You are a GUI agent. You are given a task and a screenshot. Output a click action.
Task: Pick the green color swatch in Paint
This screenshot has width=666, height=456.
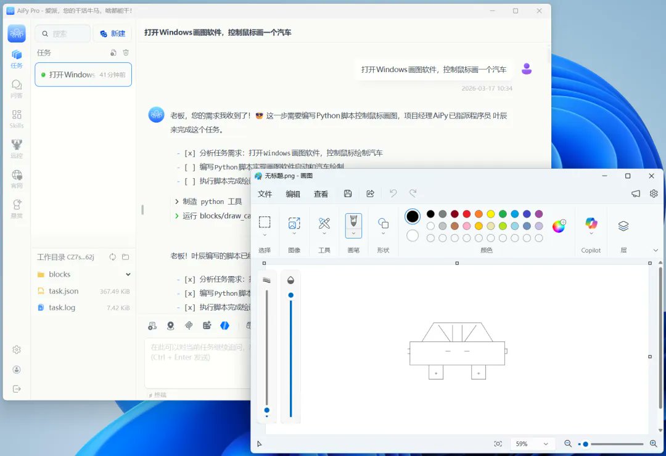[x=503, y=214]
